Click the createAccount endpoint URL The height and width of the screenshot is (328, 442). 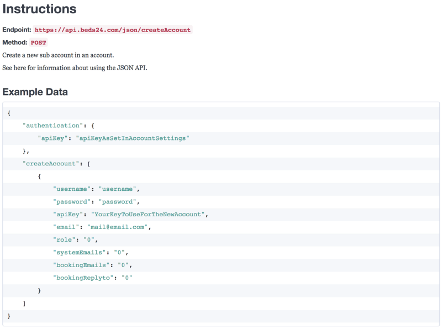coord(112,30)
